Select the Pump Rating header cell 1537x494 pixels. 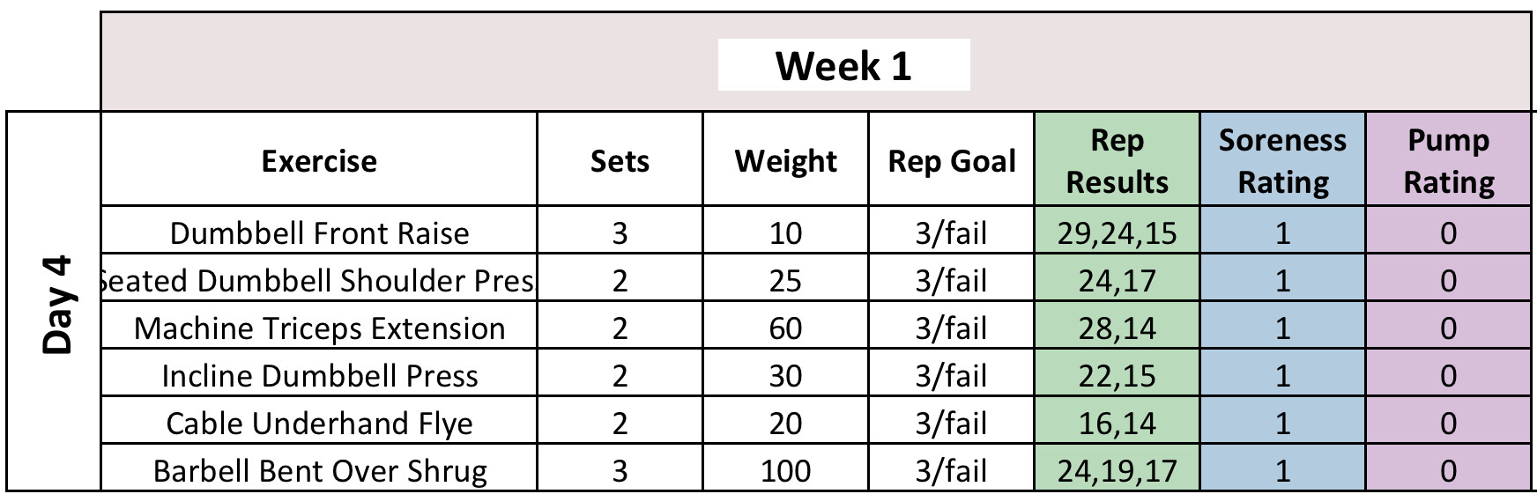[x=1448, y=161]
